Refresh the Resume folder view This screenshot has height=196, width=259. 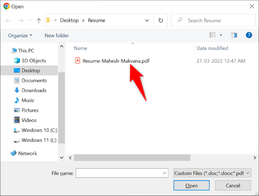161,20
